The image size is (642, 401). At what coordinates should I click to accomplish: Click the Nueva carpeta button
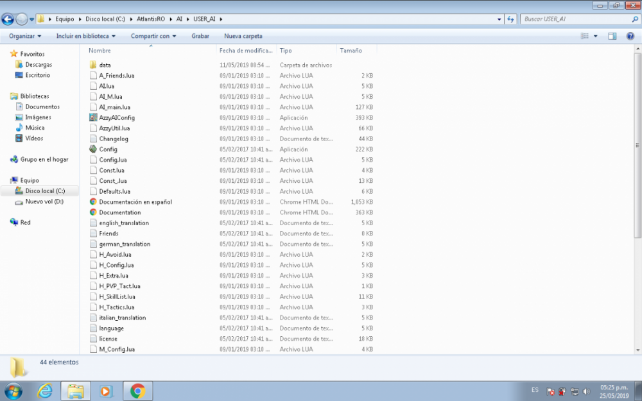[243, 36]
